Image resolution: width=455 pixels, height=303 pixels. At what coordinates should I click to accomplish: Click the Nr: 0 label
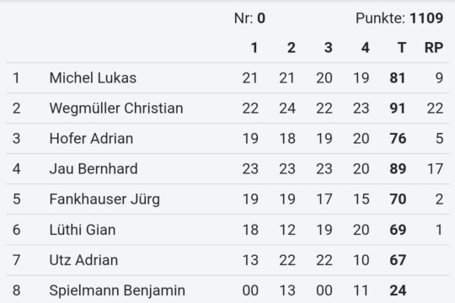coord(249,18)
